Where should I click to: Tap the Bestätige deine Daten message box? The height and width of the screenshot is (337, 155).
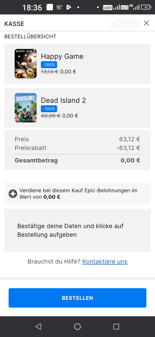77,230
